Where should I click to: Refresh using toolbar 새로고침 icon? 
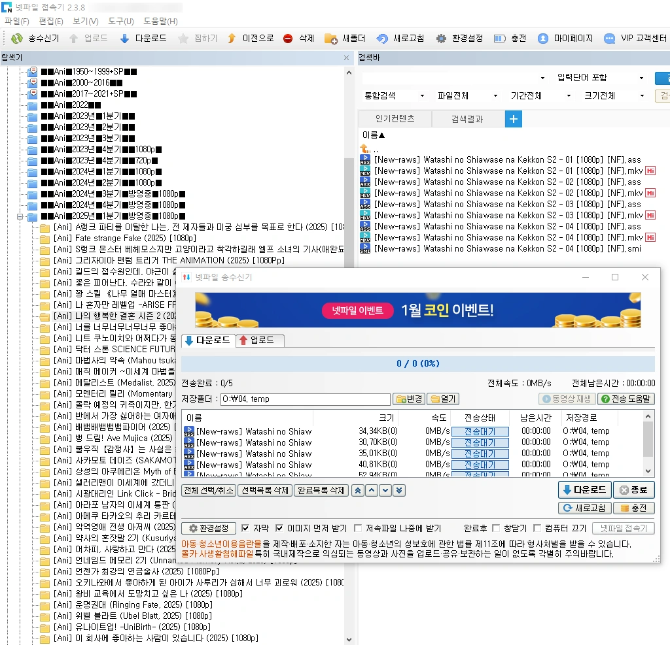[x=381, y=39]
